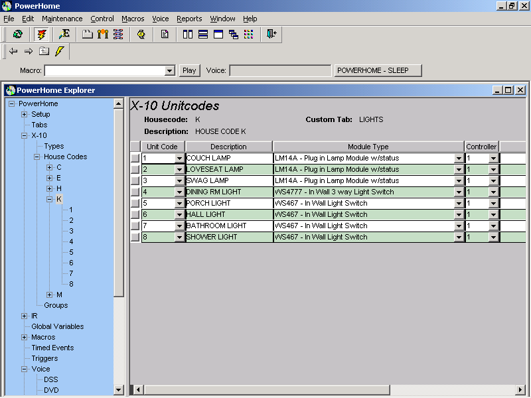Click the refresh toolbar icon
Image resolution: width=531 pixels, height=398 pixels.
pyautogui.click(x=18, y=34)
